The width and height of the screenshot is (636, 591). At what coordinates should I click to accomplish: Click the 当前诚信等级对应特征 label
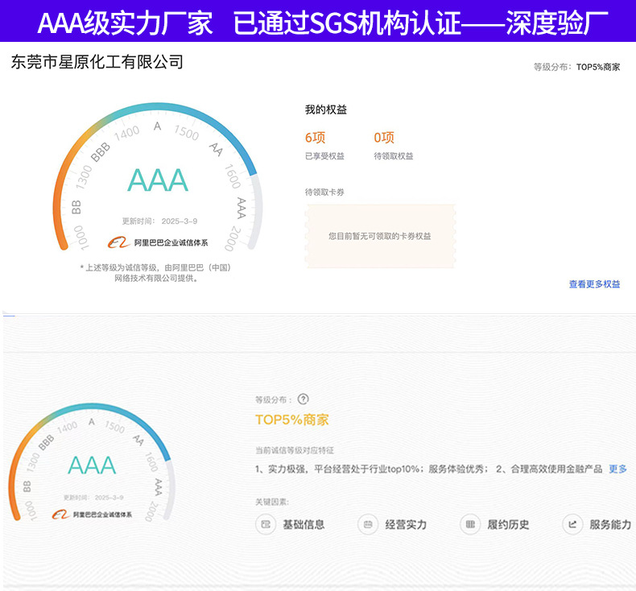(295, 450)
